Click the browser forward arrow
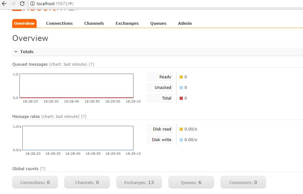The image size is (303, 194). click(13, 4)
